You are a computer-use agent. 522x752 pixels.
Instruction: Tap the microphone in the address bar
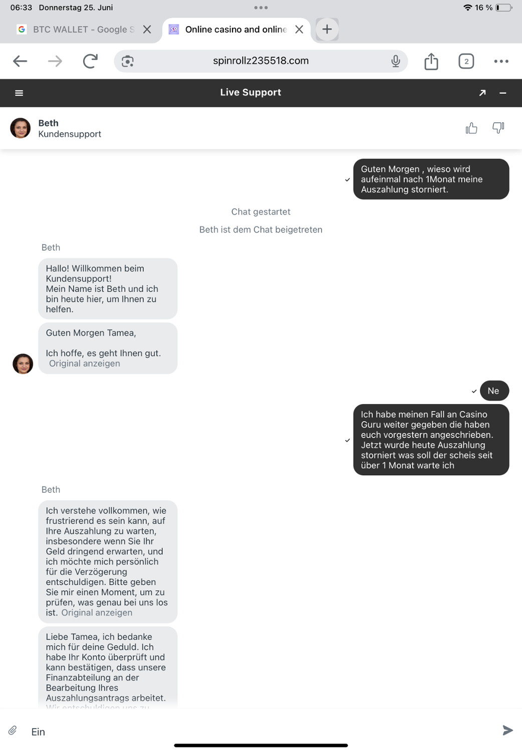395,61
